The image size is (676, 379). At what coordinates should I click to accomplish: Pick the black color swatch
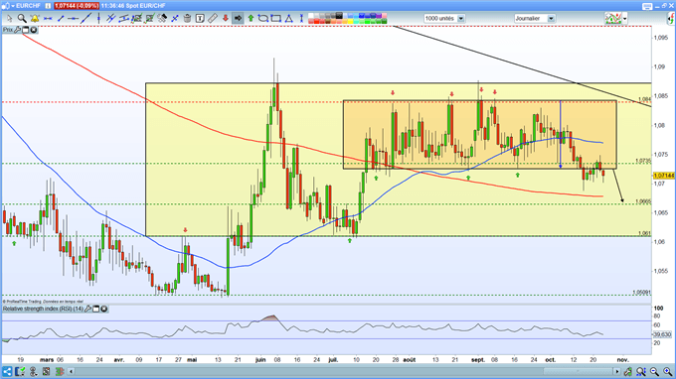pos(339,16)
